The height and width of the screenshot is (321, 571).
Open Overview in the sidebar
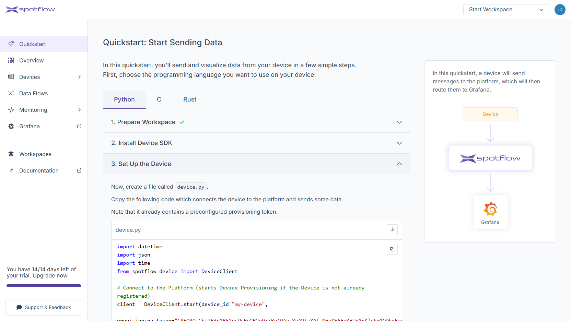point(44,60)
